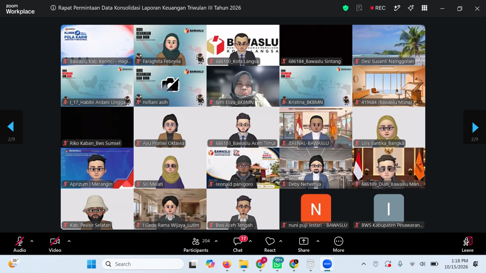Open the Participants panel
Viewport: 486px width, 273px height.
[x=196, y=244]
